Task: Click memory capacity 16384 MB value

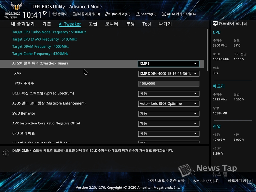Action: (220, 113)
